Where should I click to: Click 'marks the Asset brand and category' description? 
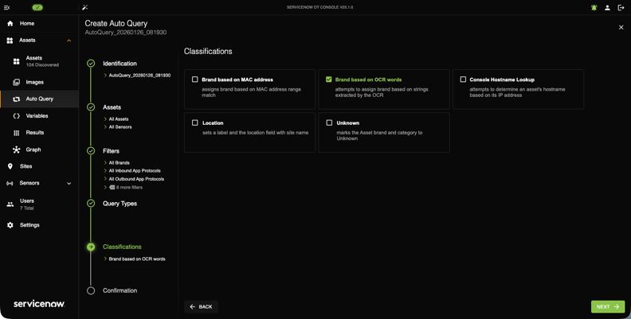(379, 135)
